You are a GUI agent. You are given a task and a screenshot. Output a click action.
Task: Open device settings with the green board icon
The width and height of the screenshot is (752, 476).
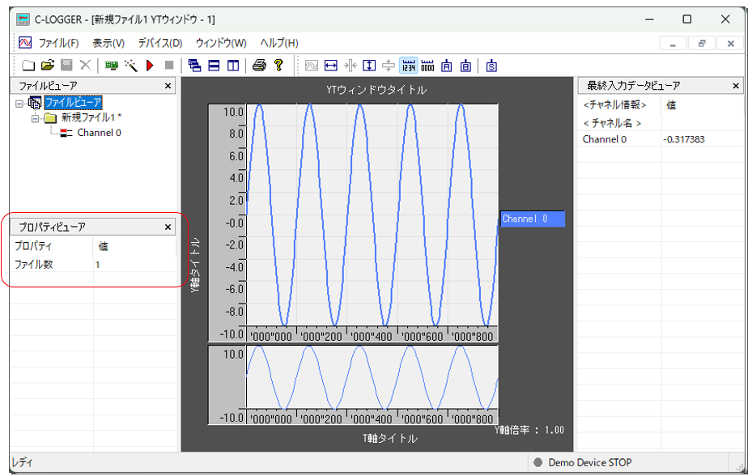click(x=112, y=66)
